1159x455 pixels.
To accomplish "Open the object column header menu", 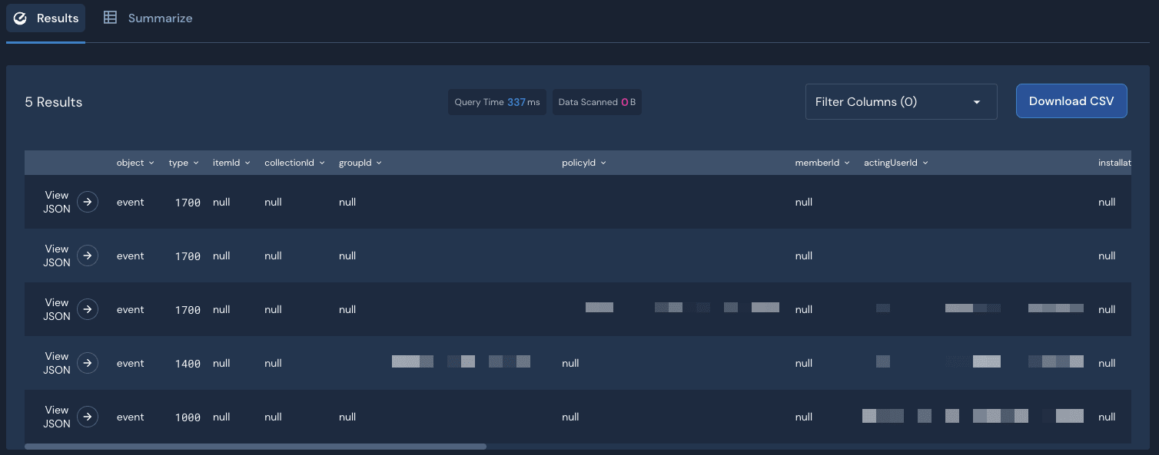I will pos(151,162).
